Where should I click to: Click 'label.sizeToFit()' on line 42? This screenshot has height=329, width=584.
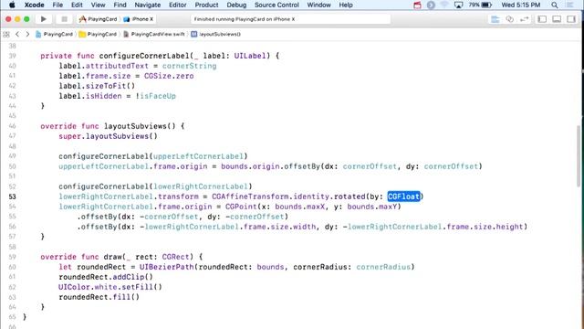[x=97, y=86]
